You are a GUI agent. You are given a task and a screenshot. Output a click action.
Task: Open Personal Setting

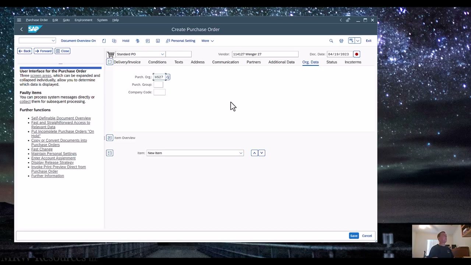180,41
